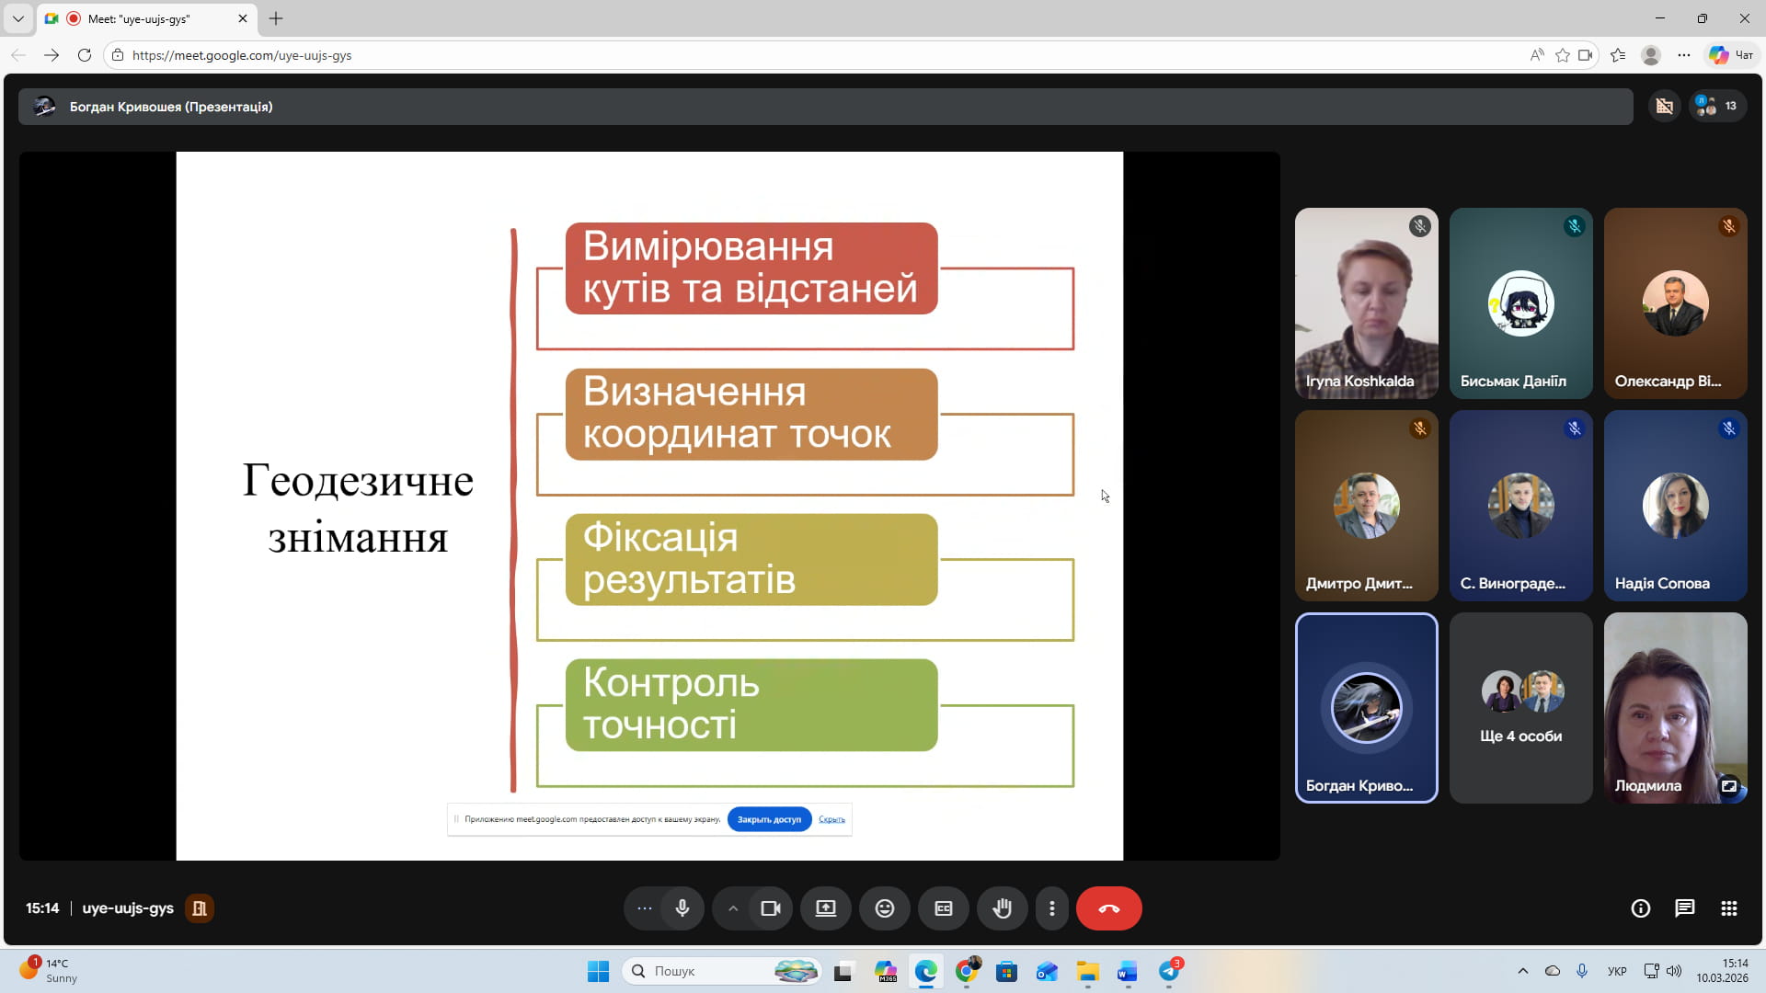Open the three-dot more options menu
The image size is (1766, 993).
click(x=1051, y=908)
